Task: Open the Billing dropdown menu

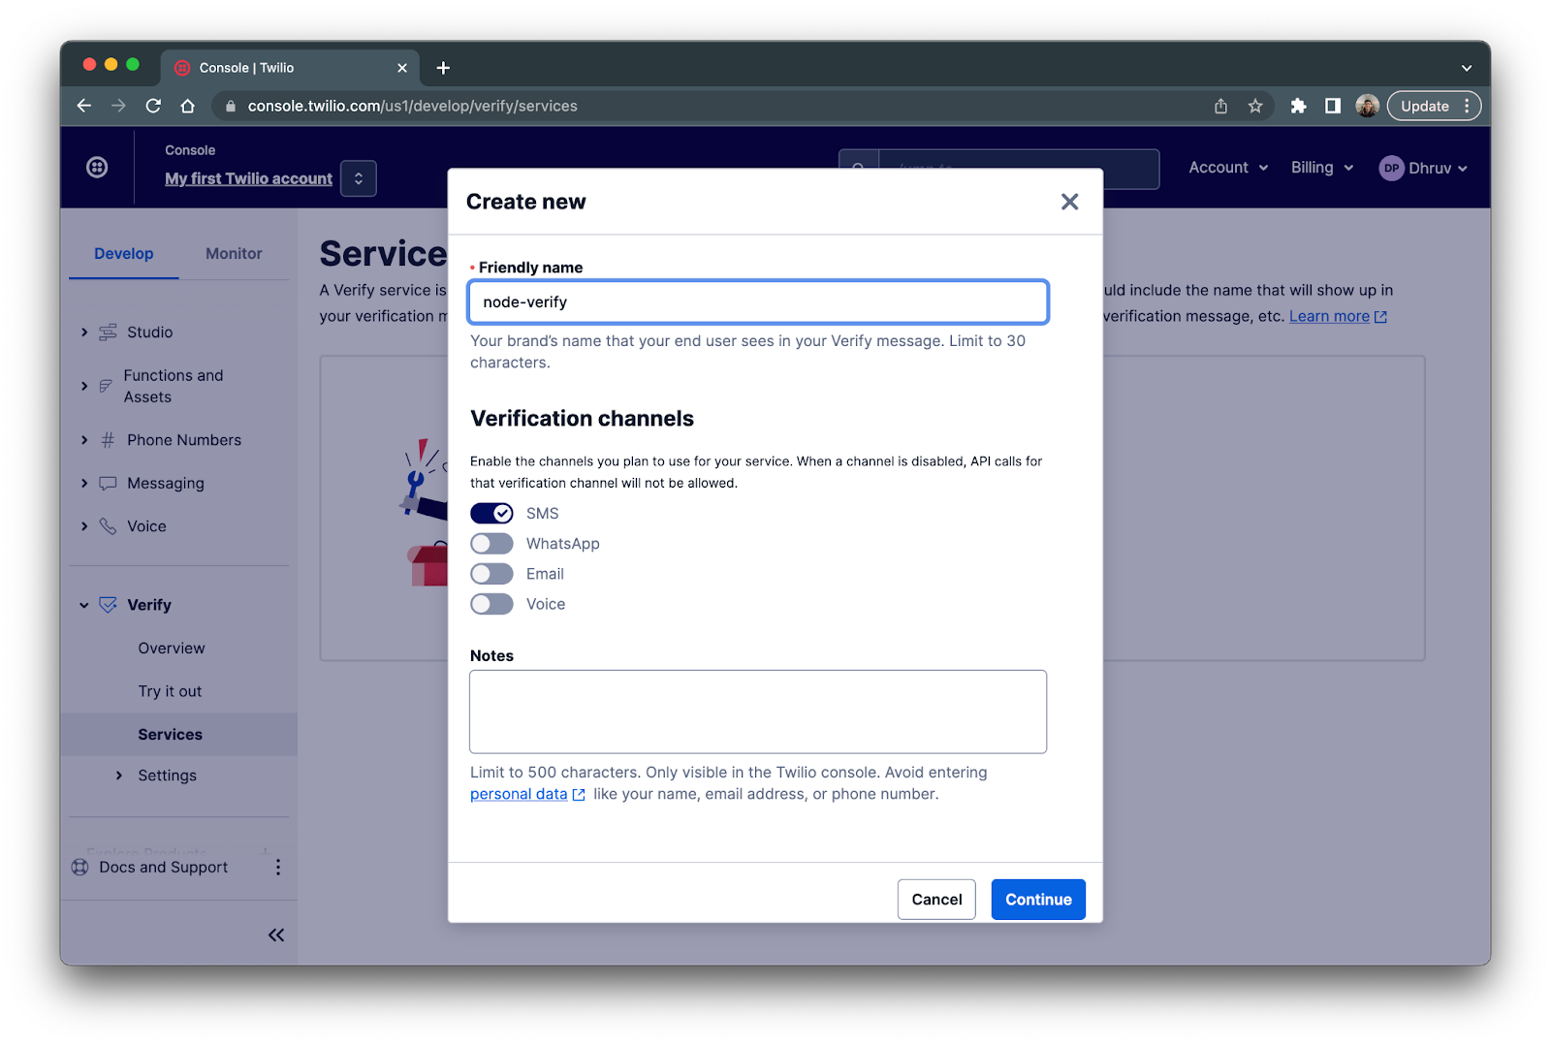Action: (x=1322, y=168)
